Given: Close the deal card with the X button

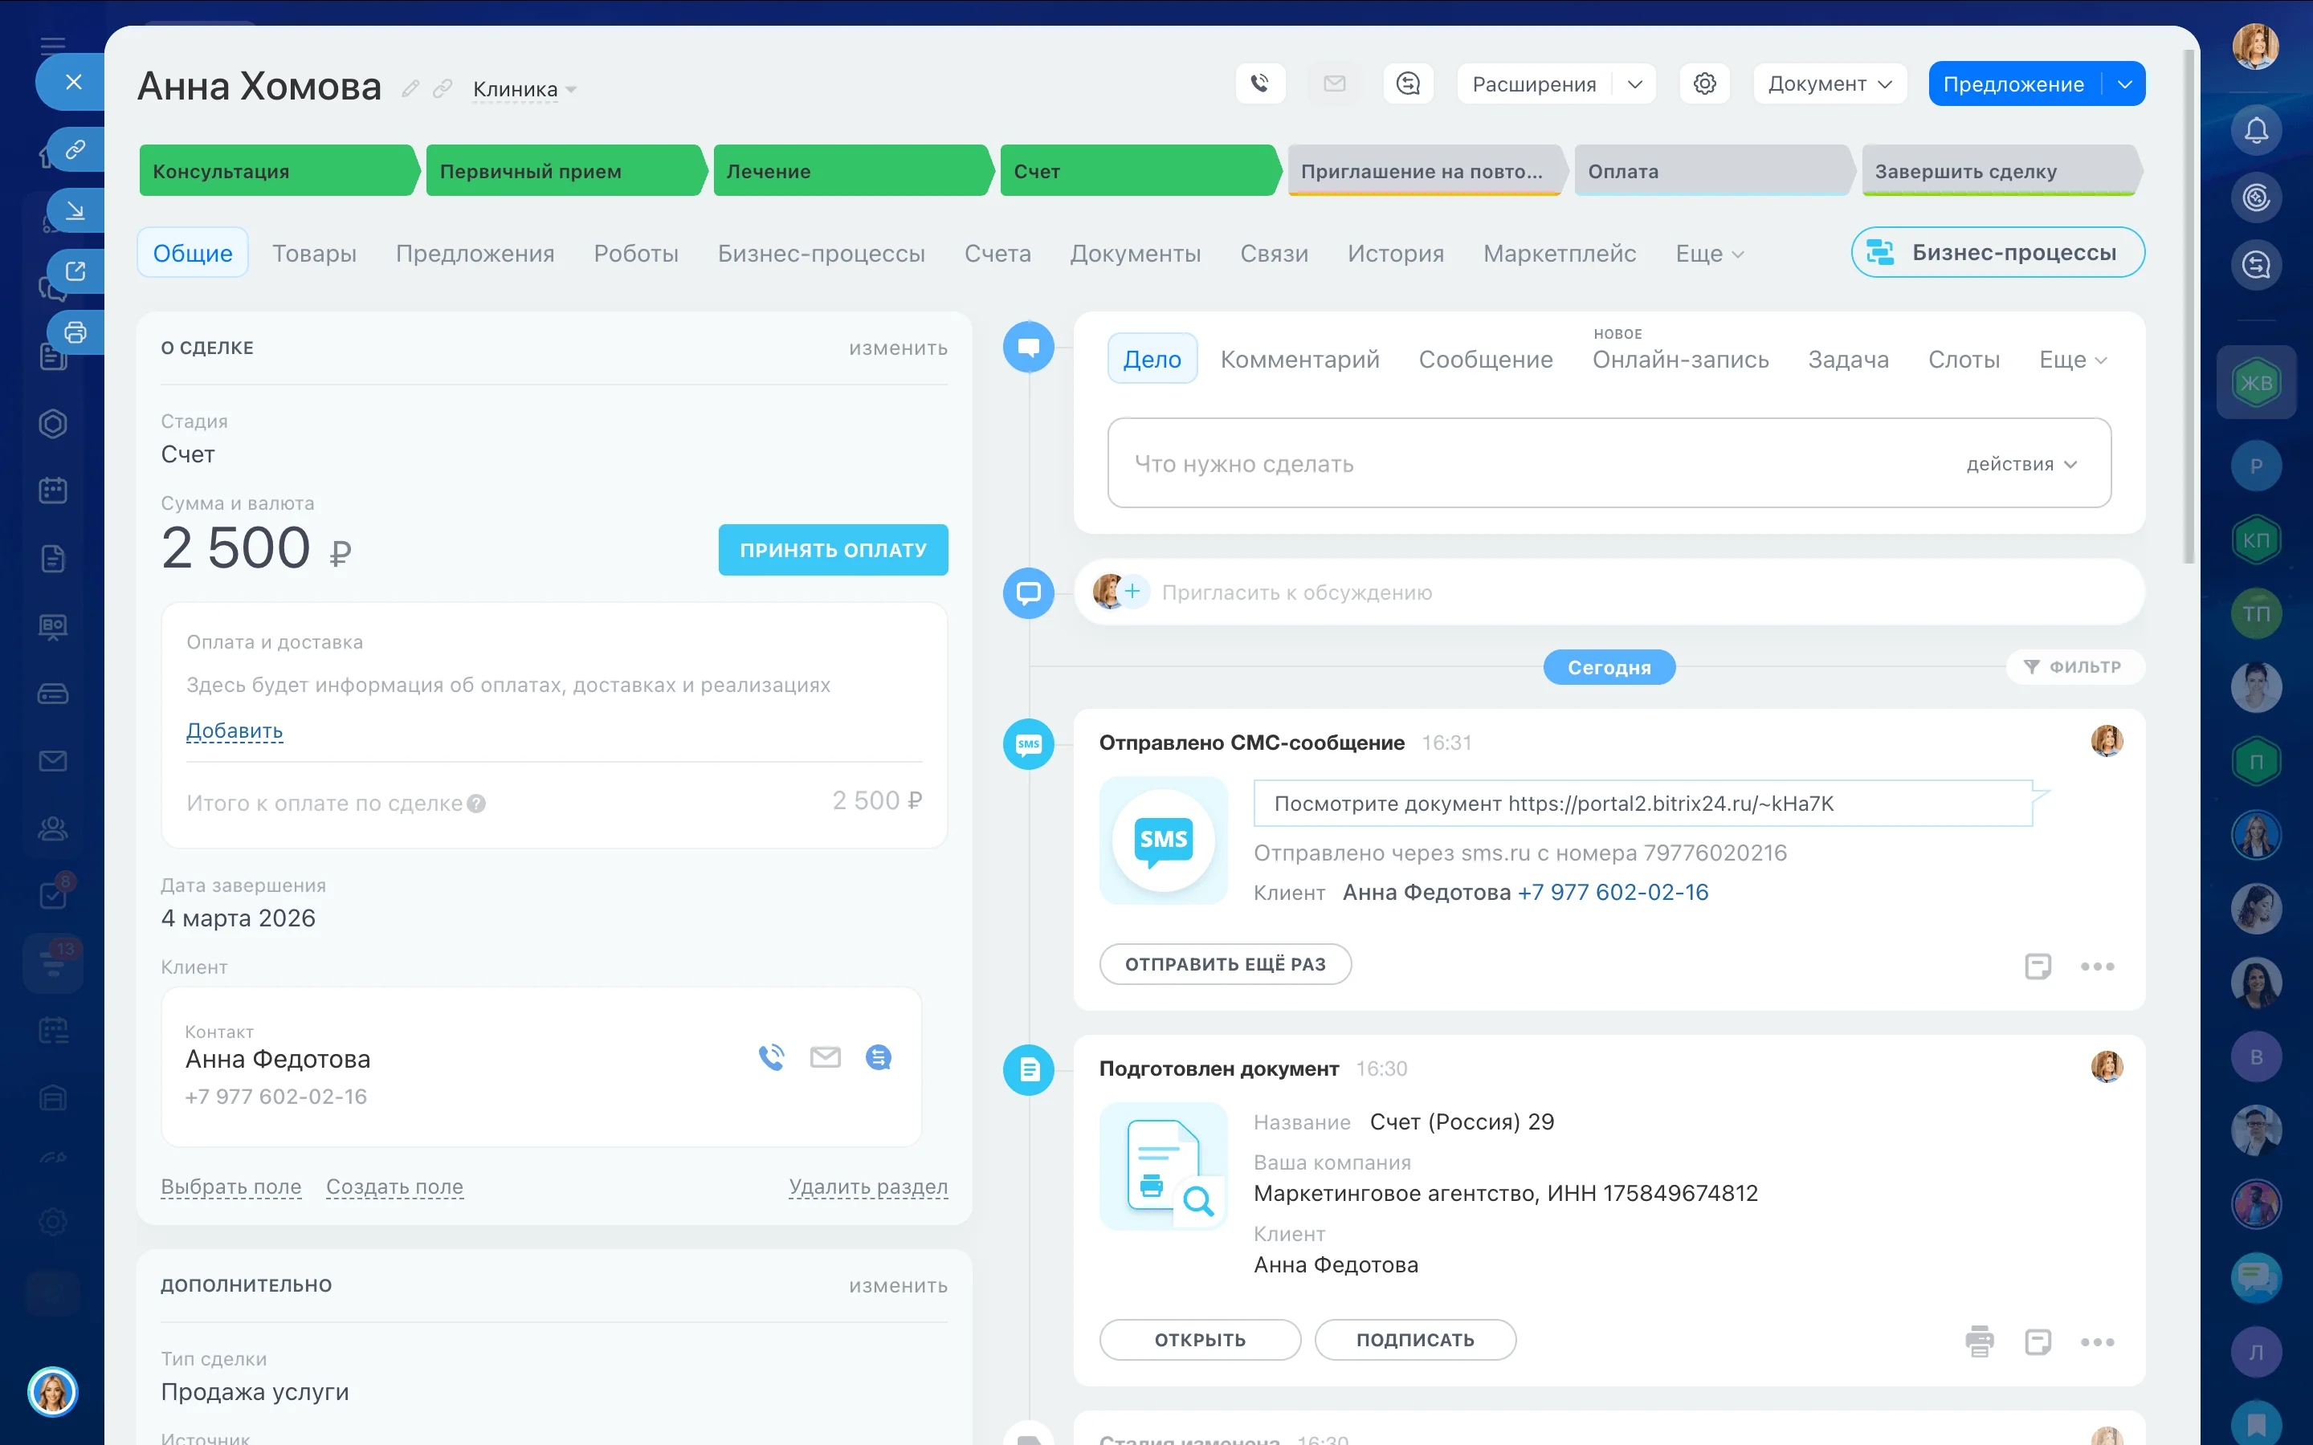Looking at the screenshot, I should point(72,82).
